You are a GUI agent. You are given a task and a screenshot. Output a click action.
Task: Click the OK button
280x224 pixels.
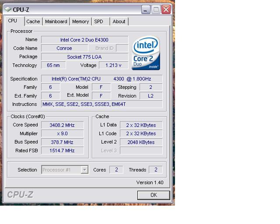(x=154, y=195)
